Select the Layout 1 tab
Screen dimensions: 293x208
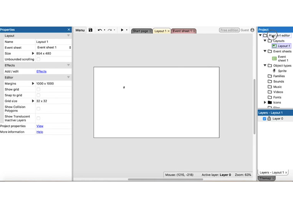[x=160, y=31]
